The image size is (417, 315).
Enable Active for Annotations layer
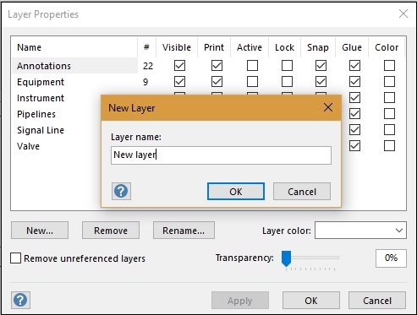252,66
